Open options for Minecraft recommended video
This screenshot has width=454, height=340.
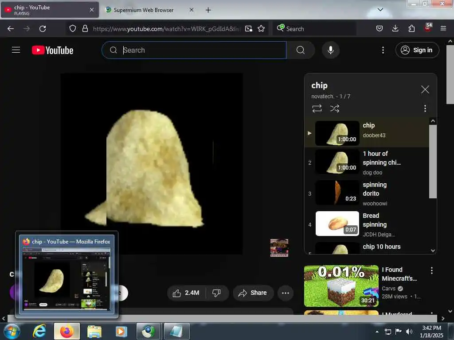pos(431,270)
